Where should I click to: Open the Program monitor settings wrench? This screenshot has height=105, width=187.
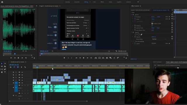tap(116, 51)
